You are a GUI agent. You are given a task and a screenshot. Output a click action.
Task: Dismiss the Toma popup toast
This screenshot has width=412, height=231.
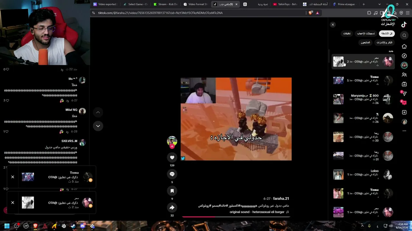pyautogui.click(x=13, y=177)
